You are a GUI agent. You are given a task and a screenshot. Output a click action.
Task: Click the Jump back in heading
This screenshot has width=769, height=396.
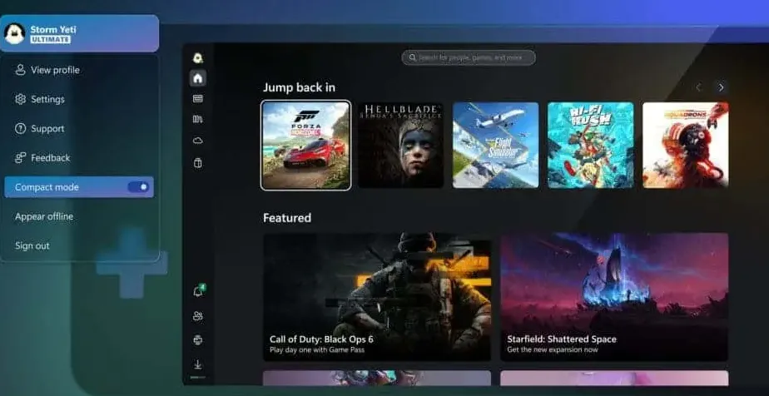click(x=299, y=87)
